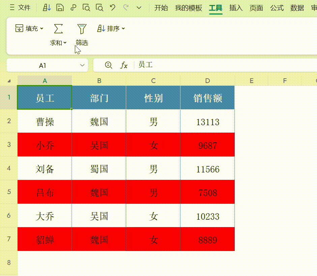Image resolution: width=317 pixels, height=276 pixels.
Task: Click the 排序 sort icon
Action: pyautogui.click(x=101, y=29)
